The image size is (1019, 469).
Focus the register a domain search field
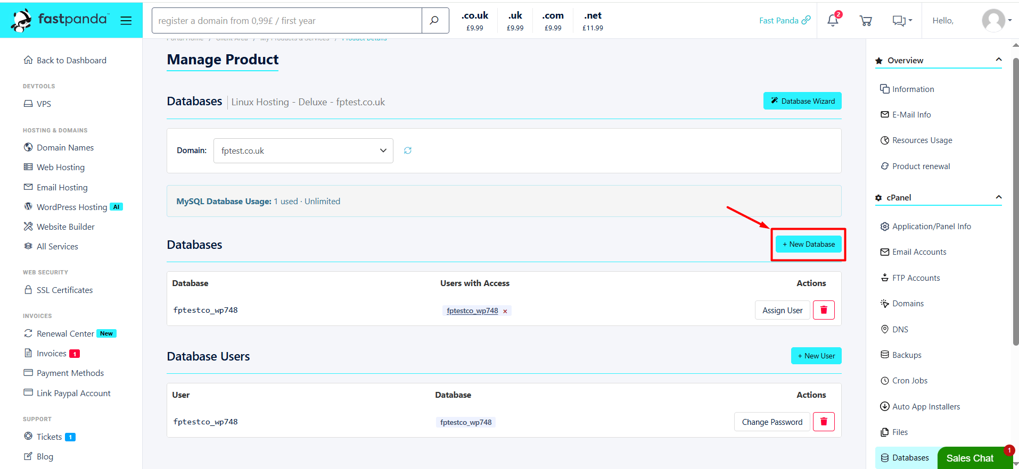pos(287,21)
